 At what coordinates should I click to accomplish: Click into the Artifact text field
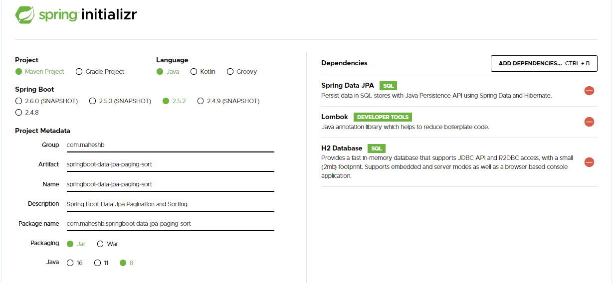coord(170,164)
